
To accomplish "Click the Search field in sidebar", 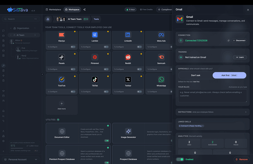I will [x=21, y=19].
